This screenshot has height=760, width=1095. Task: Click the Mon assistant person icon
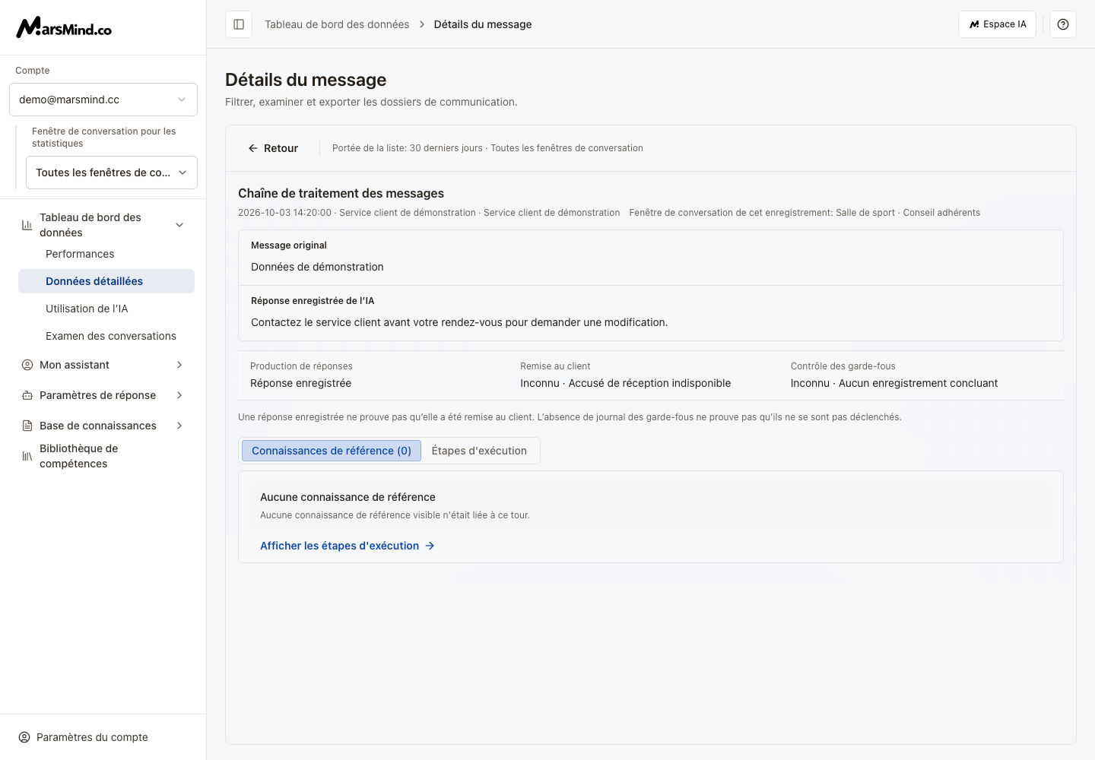pyautogui.click(x=27, y=365)
